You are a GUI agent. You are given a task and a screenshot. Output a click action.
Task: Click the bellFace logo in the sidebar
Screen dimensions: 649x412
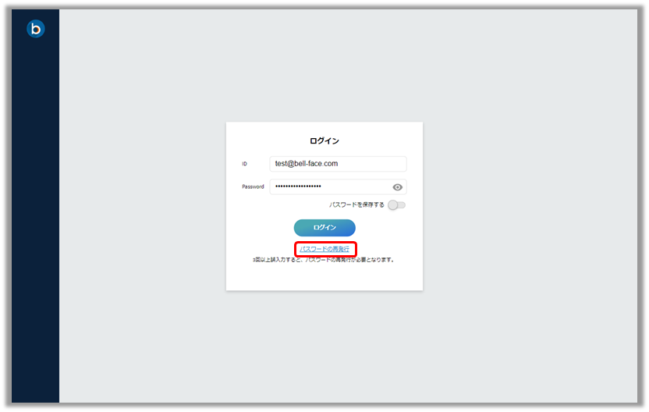coord(36,29)
